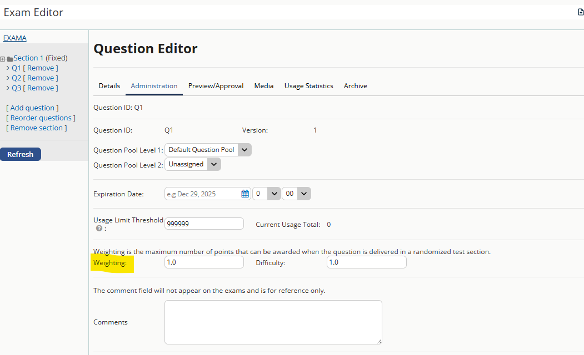Click the Usage Limit Threshold help icon
This screenshot has height=355, width=584.
coord(99,228)
